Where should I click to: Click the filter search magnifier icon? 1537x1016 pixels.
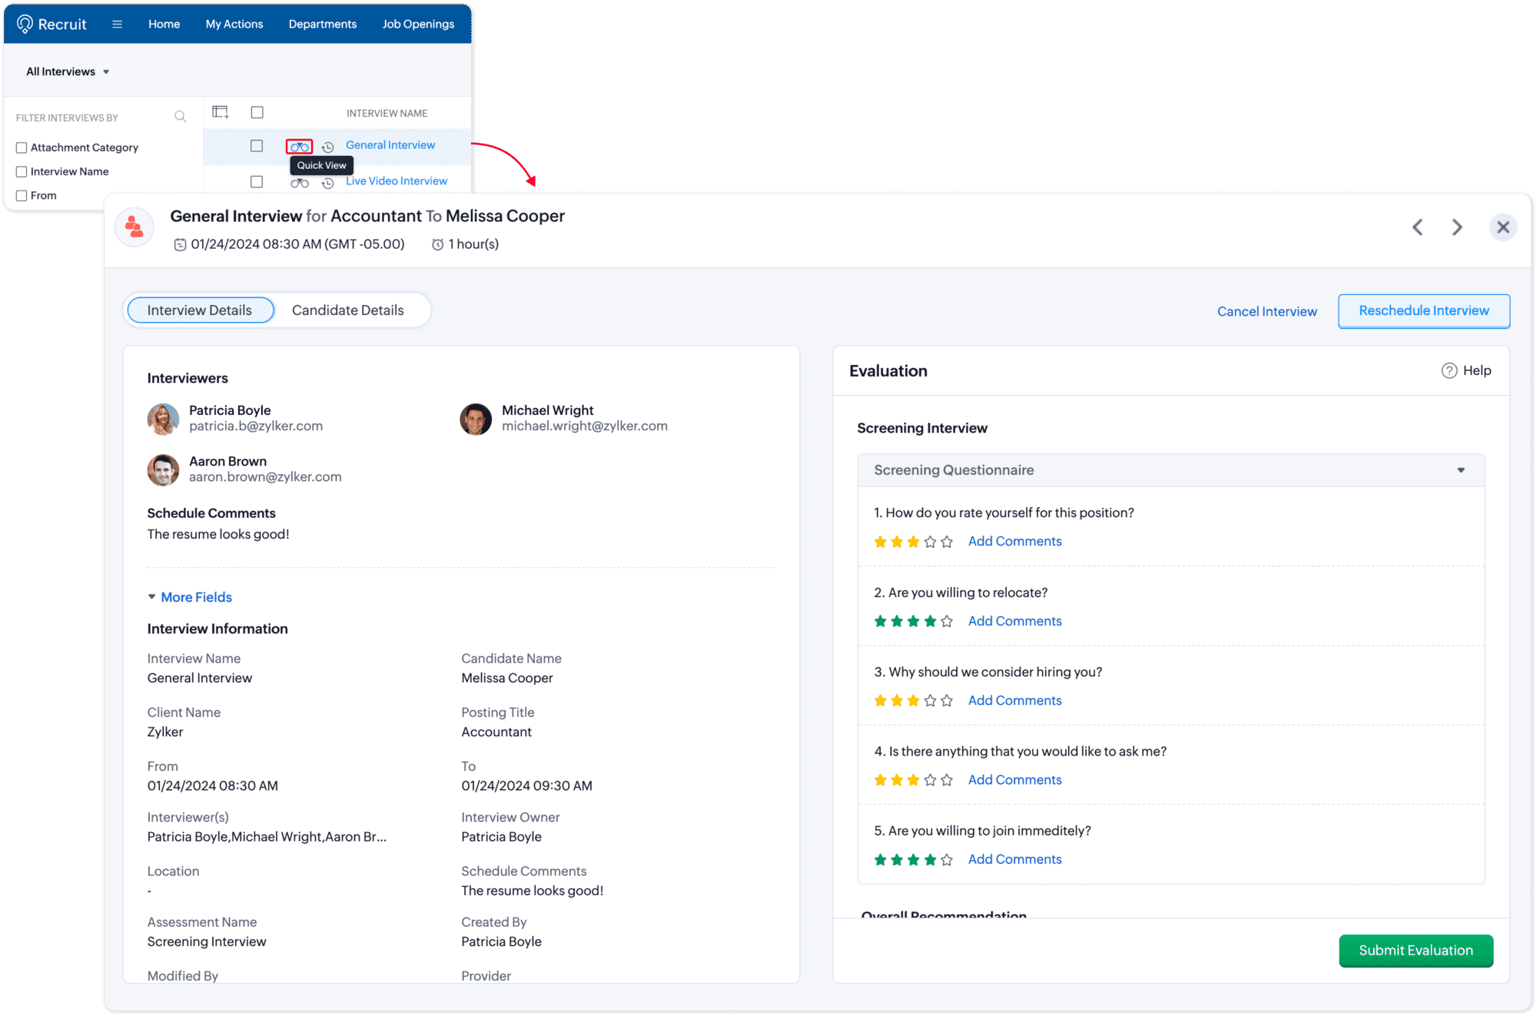click(180, 117)
